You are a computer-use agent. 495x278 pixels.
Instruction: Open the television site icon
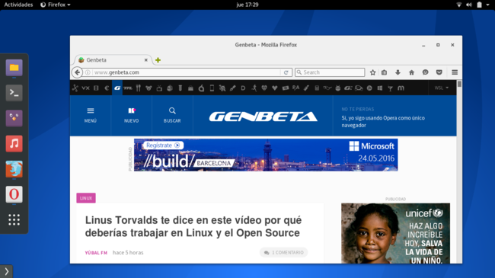(x=159, y=88)
